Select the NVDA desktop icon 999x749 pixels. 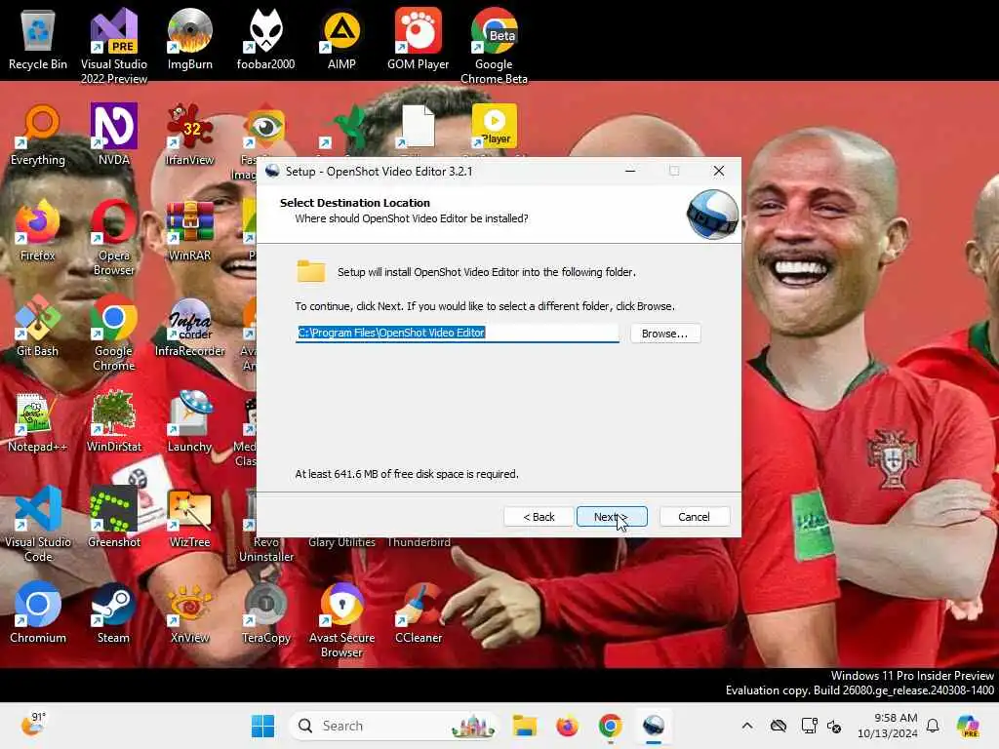coord(114,135)
